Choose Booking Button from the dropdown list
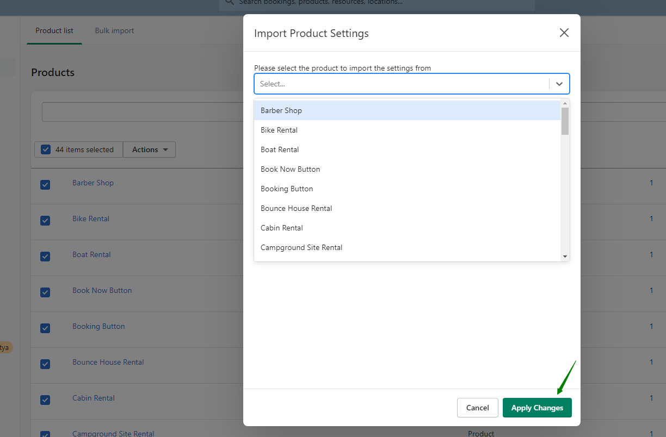666x437 pixels. point(408,189)
